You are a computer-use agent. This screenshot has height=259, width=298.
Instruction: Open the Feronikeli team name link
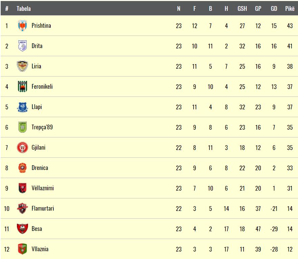pos(42,86)
